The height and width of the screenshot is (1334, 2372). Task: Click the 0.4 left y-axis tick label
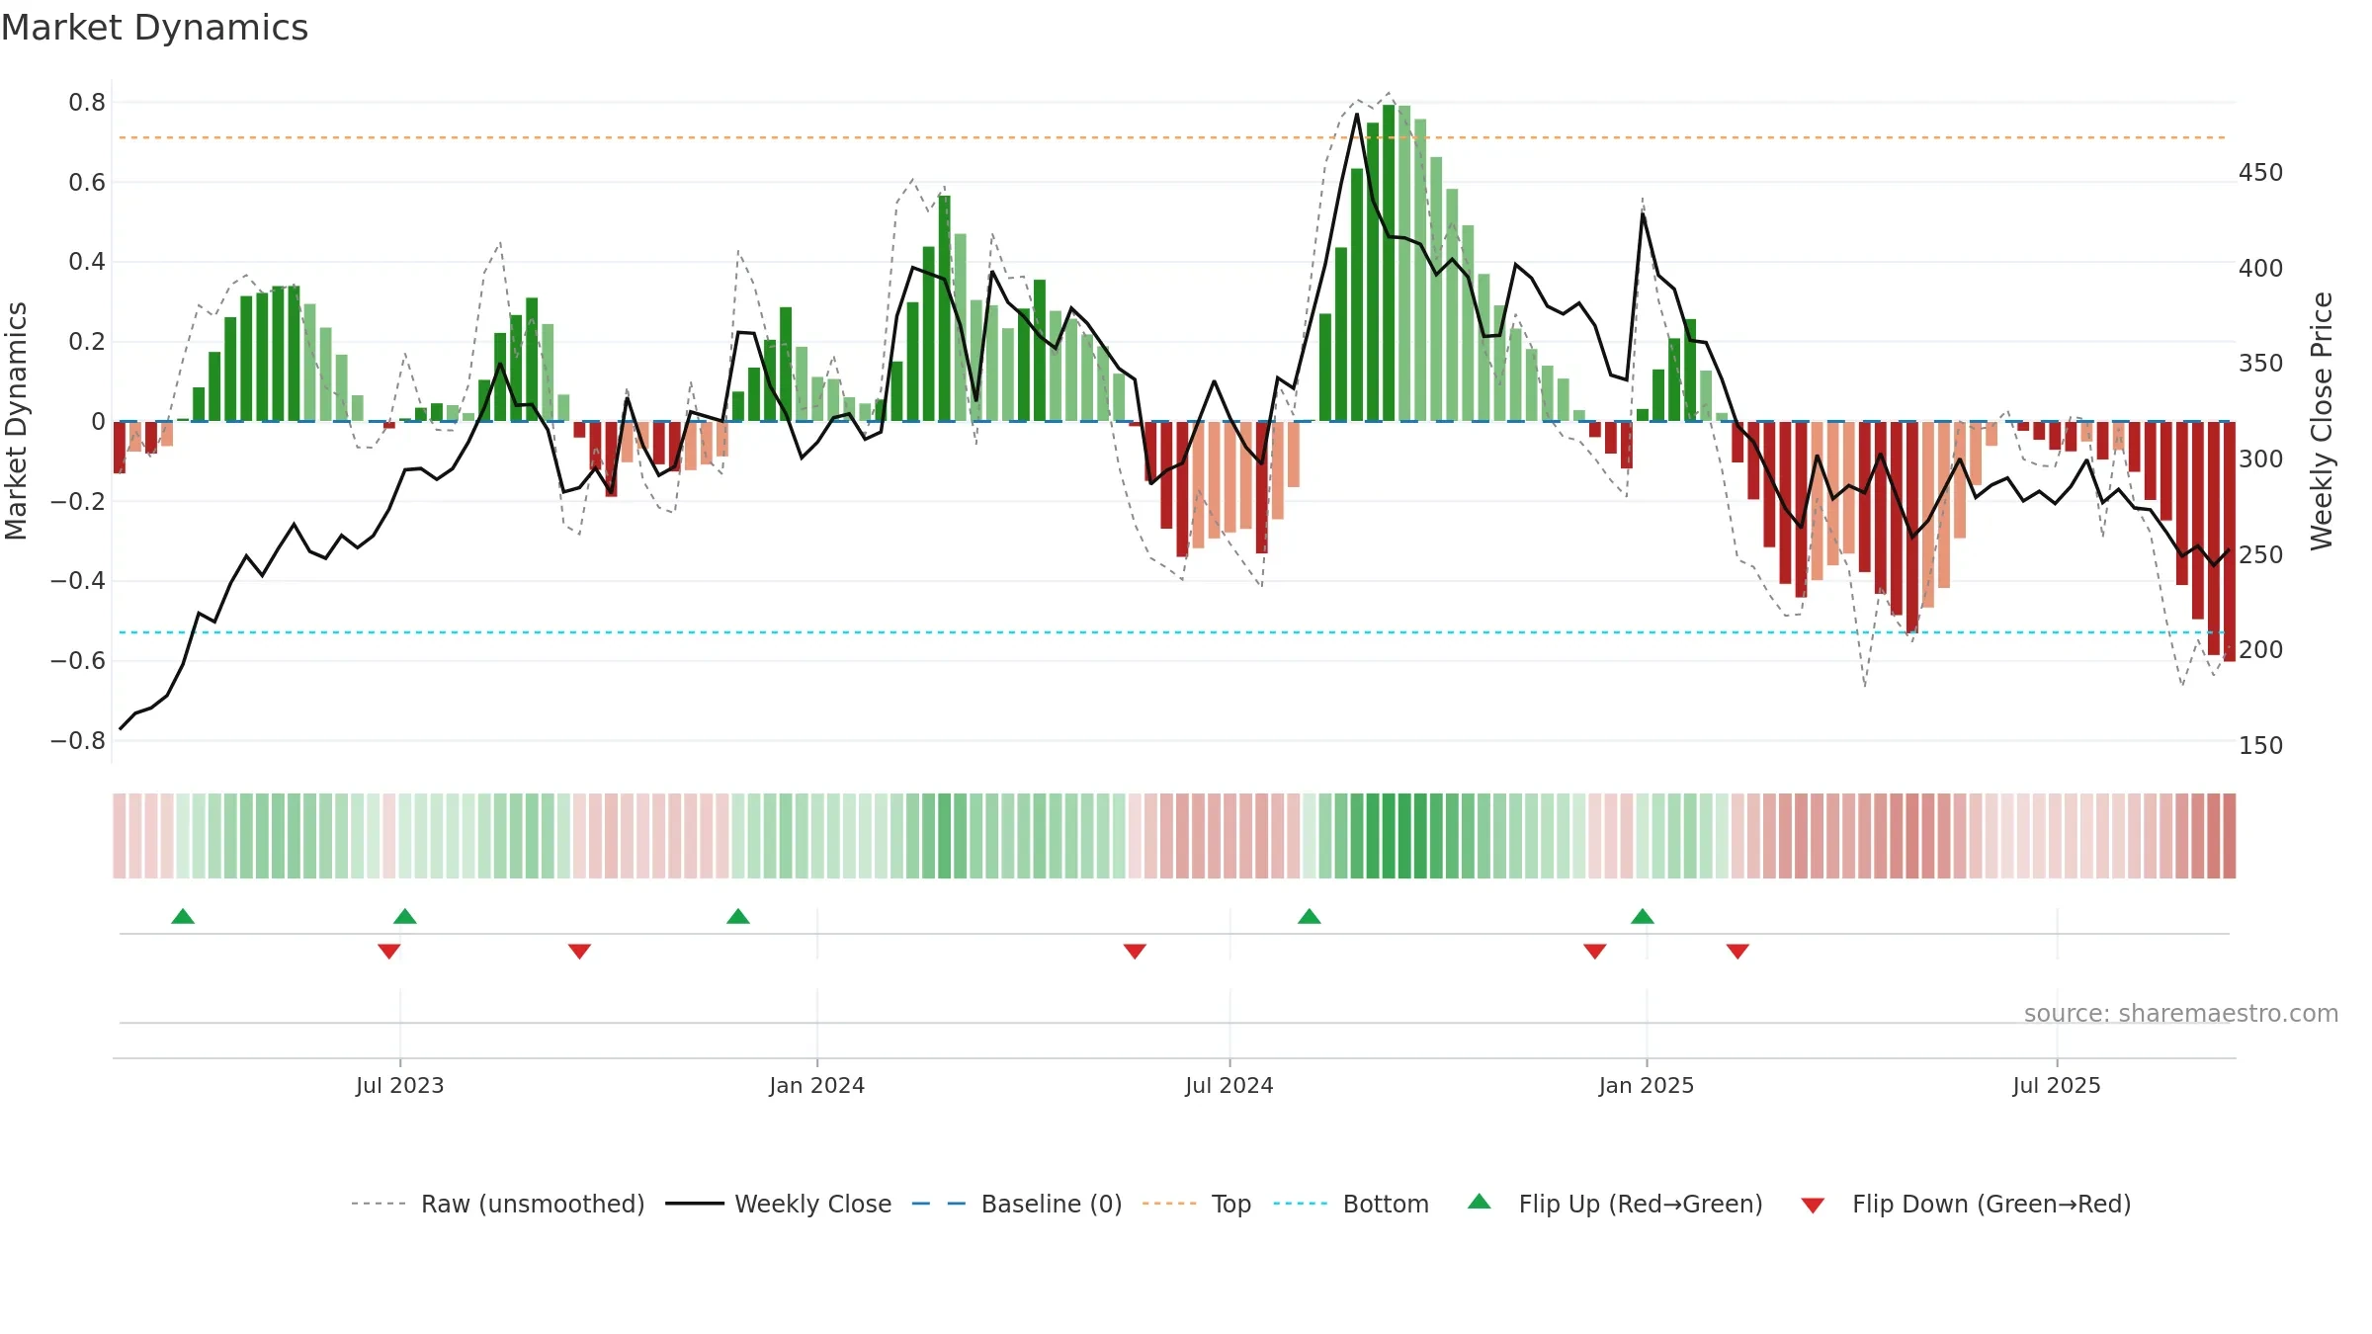coord(87,262)
